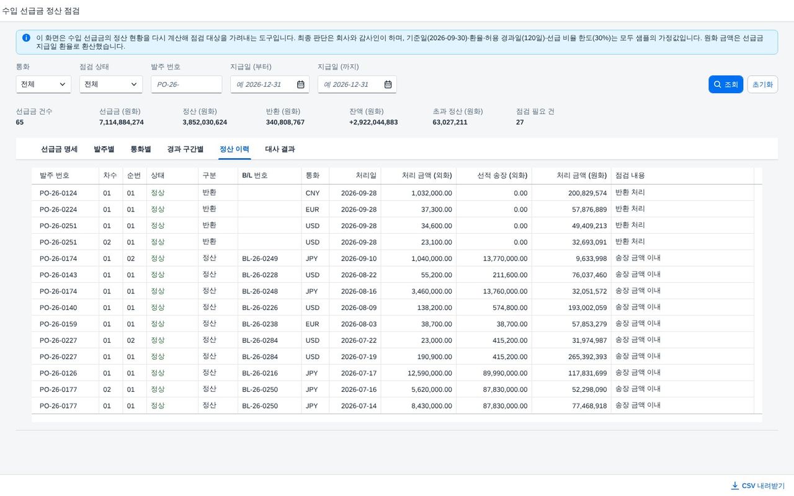
Task: Click 선급금 total 7,114,884,274
Action: pos(122,122)
